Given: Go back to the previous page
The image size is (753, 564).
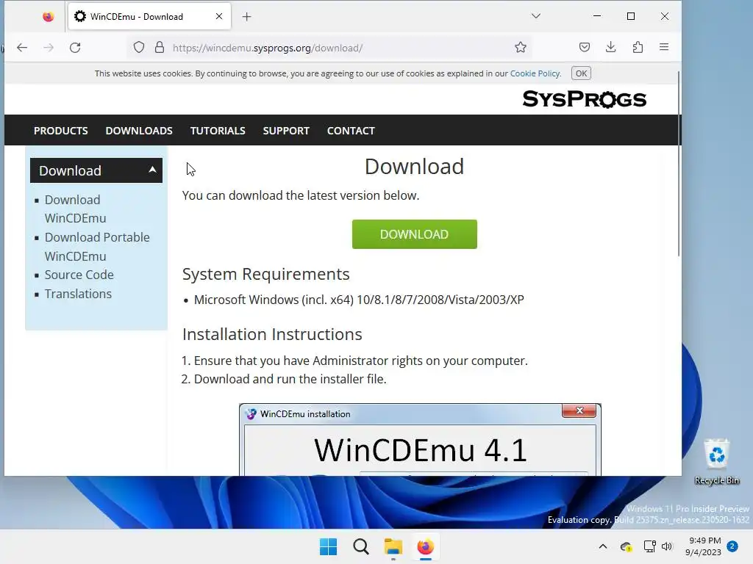Looking at the screenshot, I should click(x=22, y=48).
